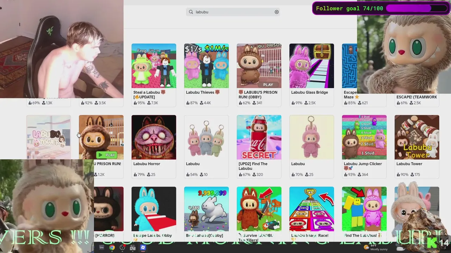Open the pale LABUBU TOWER thumbnail

(x=49, y=137)
